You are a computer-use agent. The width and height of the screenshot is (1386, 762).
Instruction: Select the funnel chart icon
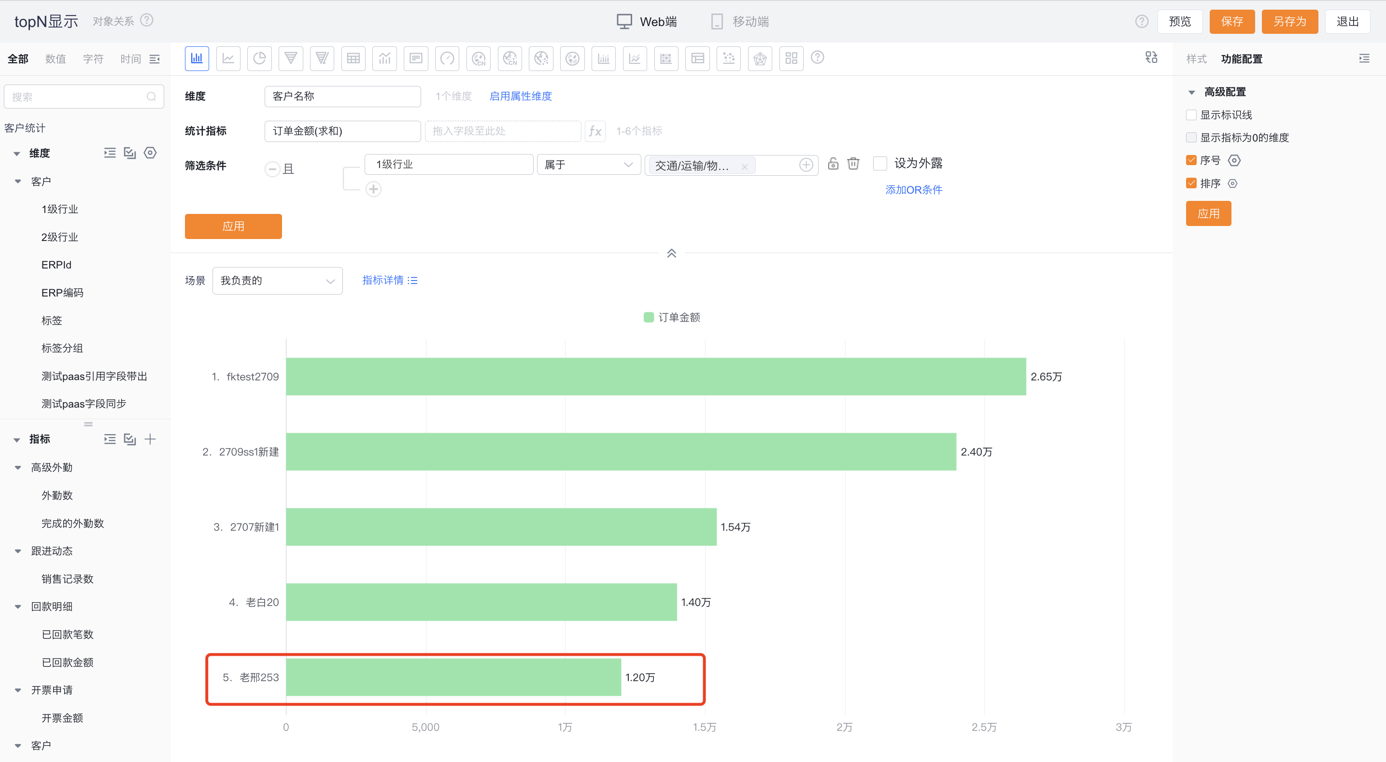coord(291,58)
